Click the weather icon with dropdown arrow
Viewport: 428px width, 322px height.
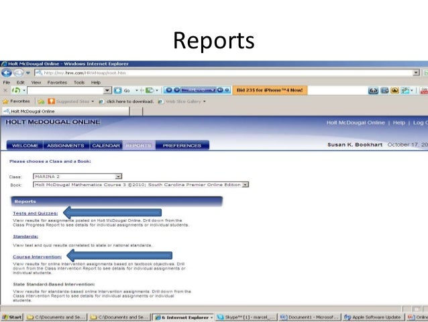407,90
